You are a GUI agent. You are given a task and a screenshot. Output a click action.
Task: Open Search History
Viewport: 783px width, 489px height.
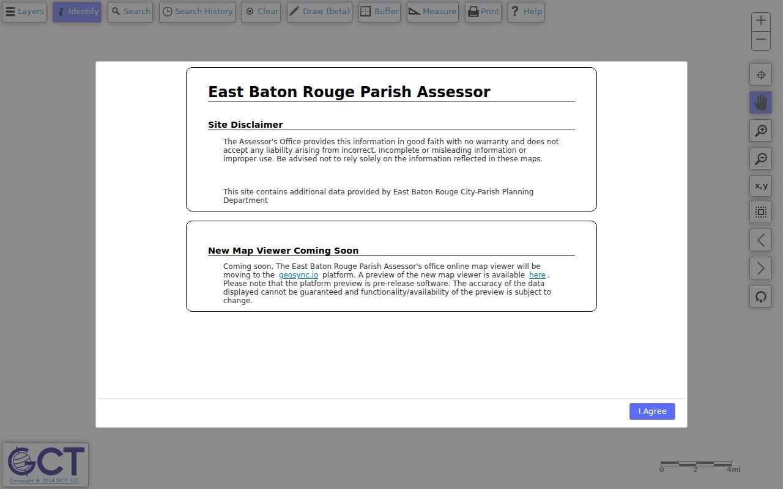coord(197,12)
